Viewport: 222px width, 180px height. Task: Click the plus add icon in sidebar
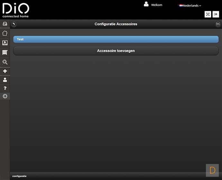(x=5, y=71)
